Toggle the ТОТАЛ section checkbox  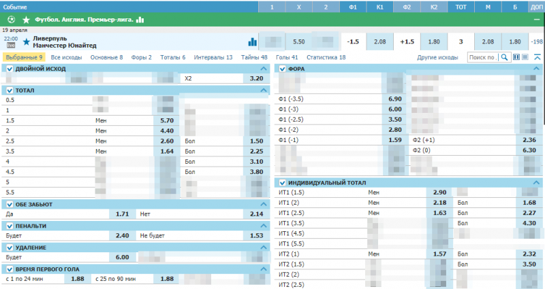coord(9,90)
